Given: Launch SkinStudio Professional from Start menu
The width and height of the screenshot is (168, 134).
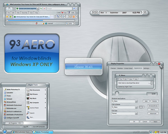Looking at the screenshot, I should click(x=13, y=105).
